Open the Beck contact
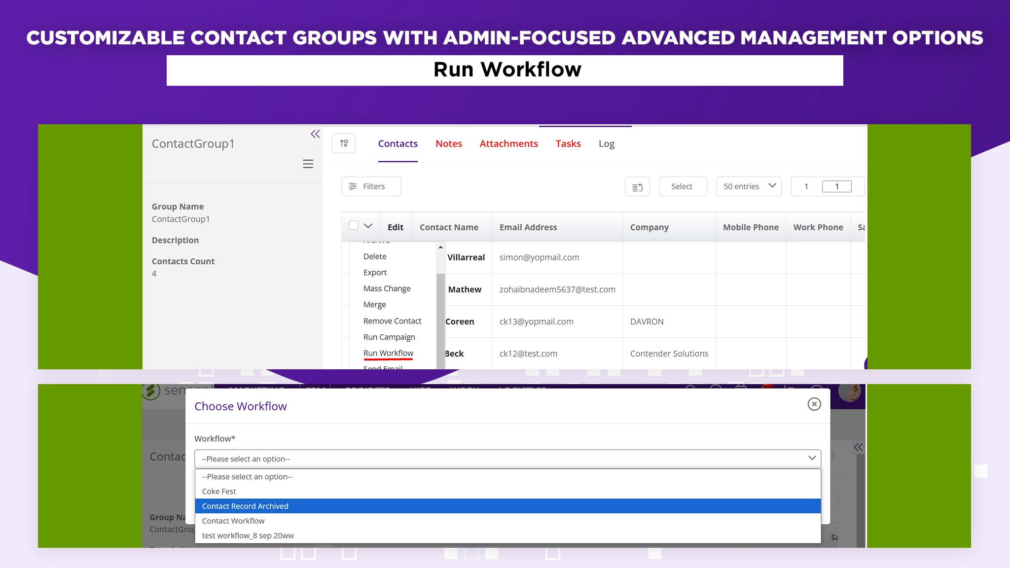The width and height of the screenshot is (1010, 568). [x=454, y=354]
